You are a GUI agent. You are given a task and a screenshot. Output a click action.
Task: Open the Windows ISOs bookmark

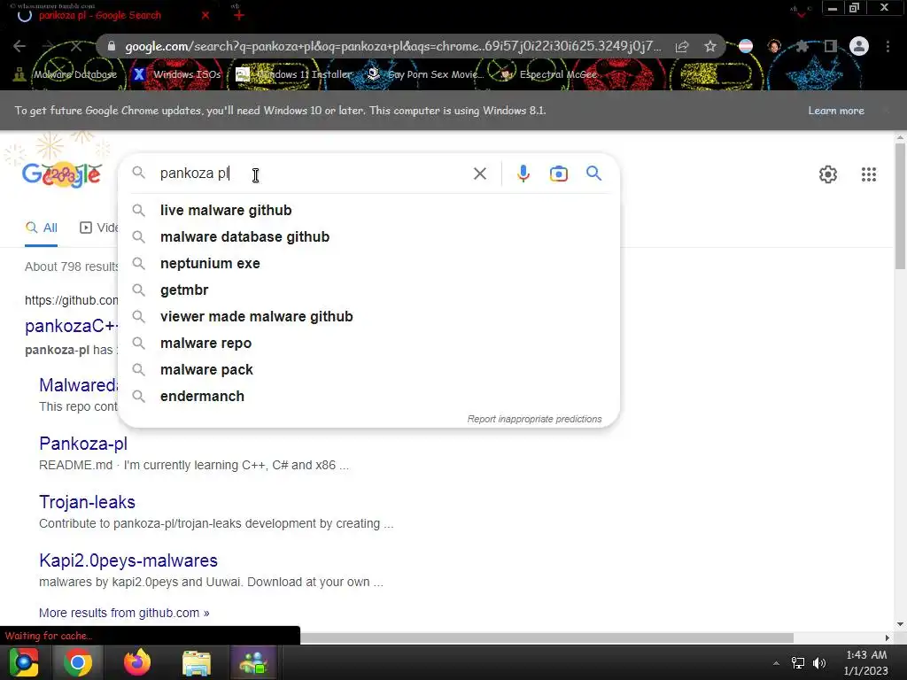point(177,74)
